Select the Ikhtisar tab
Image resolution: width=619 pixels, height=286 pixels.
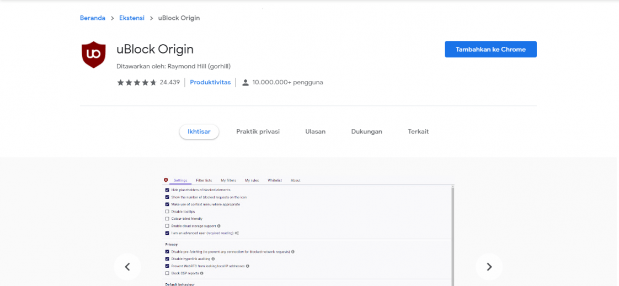tap(199, 132)
